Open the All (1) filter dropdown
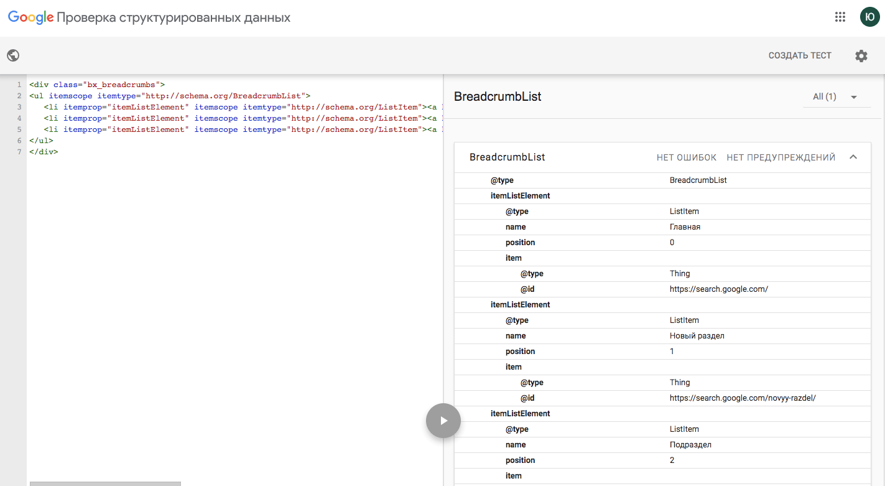885x486 pixels. [836, 96]
